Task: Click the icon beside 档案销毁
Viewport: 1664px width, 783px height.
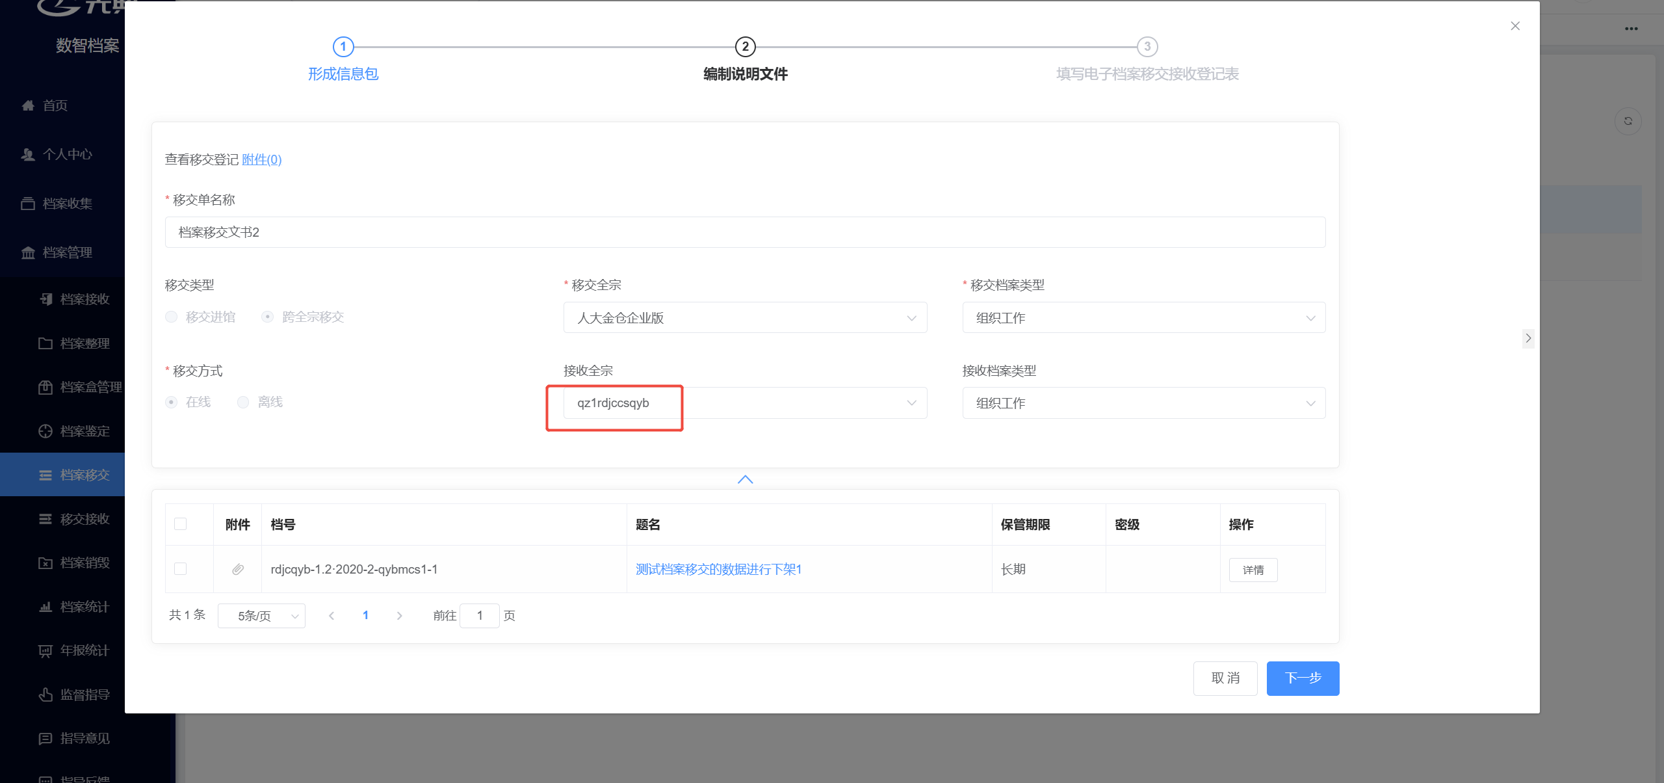Action: pos(45,563)
